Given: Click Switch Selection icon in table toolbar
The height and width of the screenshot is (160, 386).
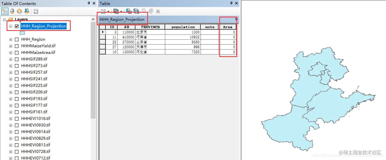Looking at the screenshot, I should 136,11.
